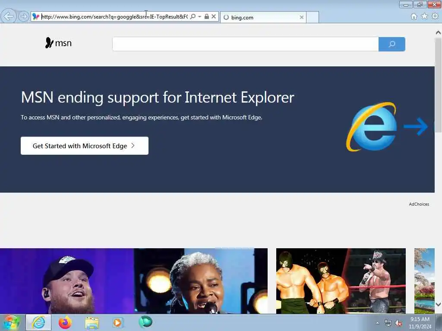Click the Show desktop strip

click(439, 322)
